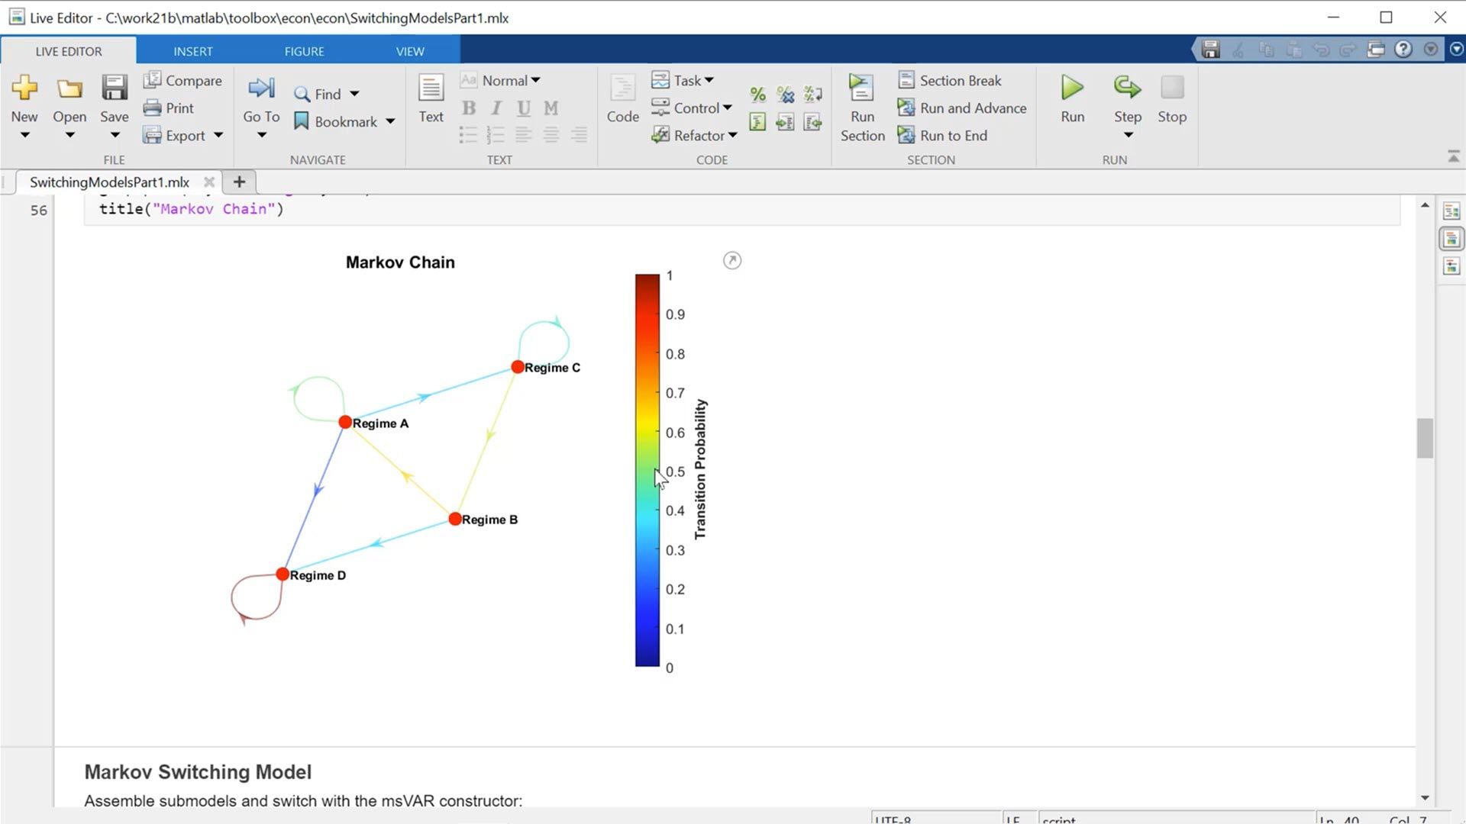Screen dimensions: 1466x824
Task: Open the Export options dropdown
Action: (x=215, y=136)
